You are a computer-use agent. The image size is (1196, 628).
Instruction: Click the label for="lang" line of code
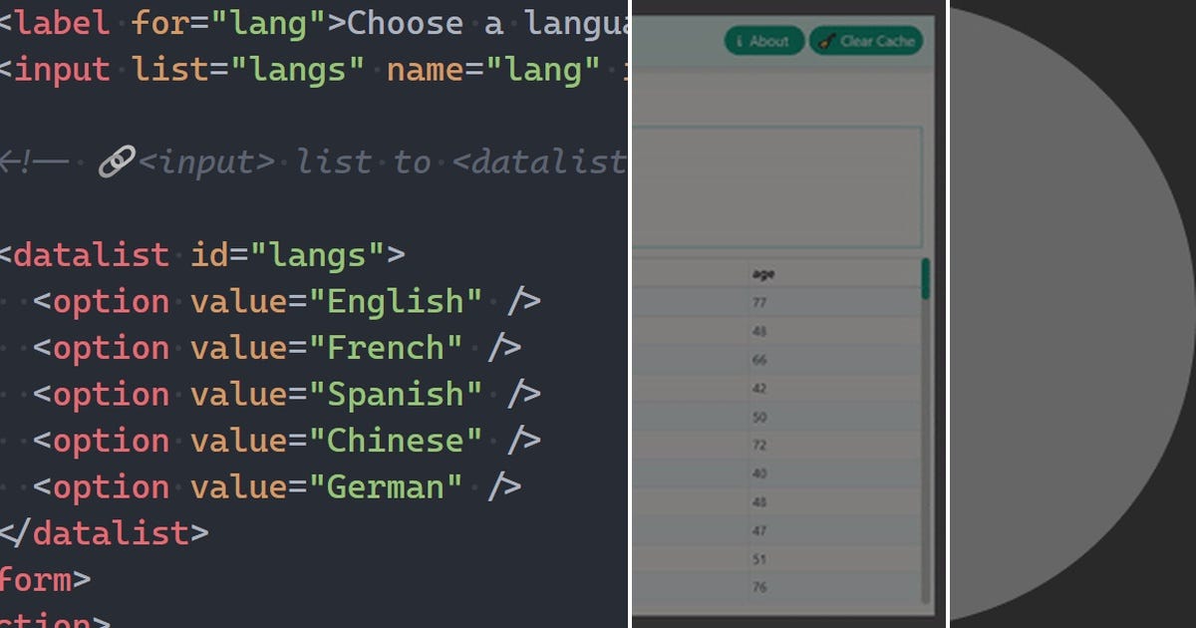pos(199,22)
